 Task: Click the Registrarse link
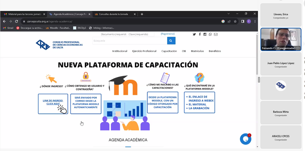tap(168, 34)
